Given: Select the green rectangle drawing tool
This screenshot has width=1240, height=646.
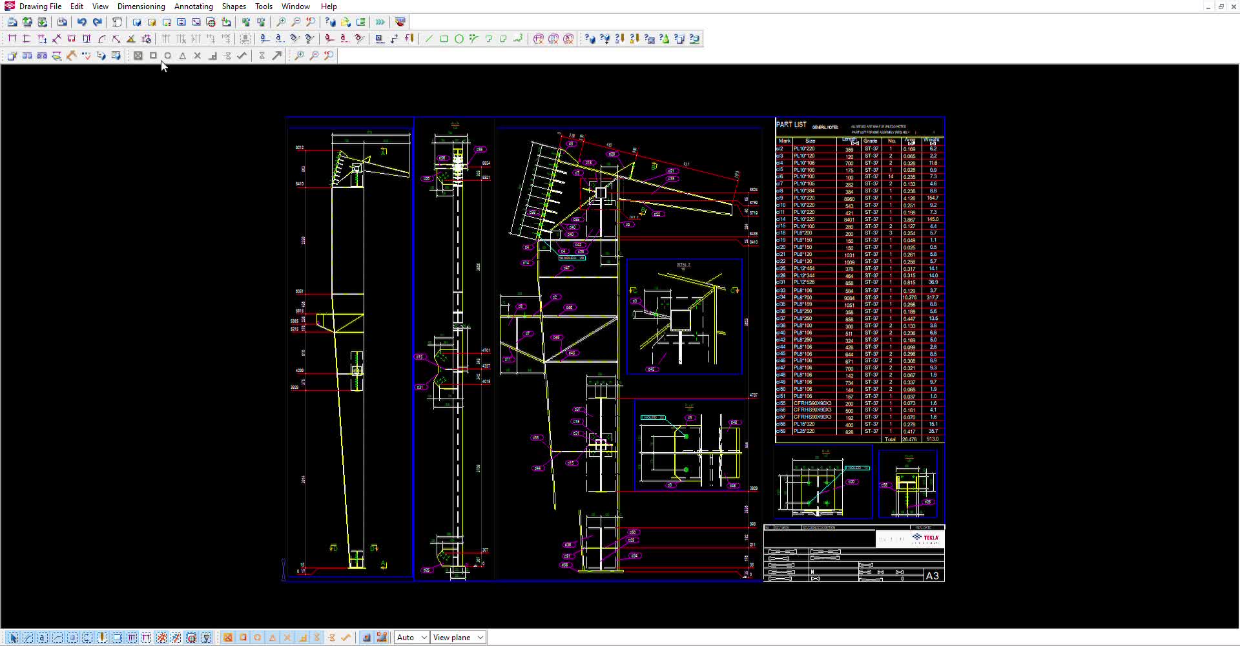Looking at the screenshot, I should (444, 39).
